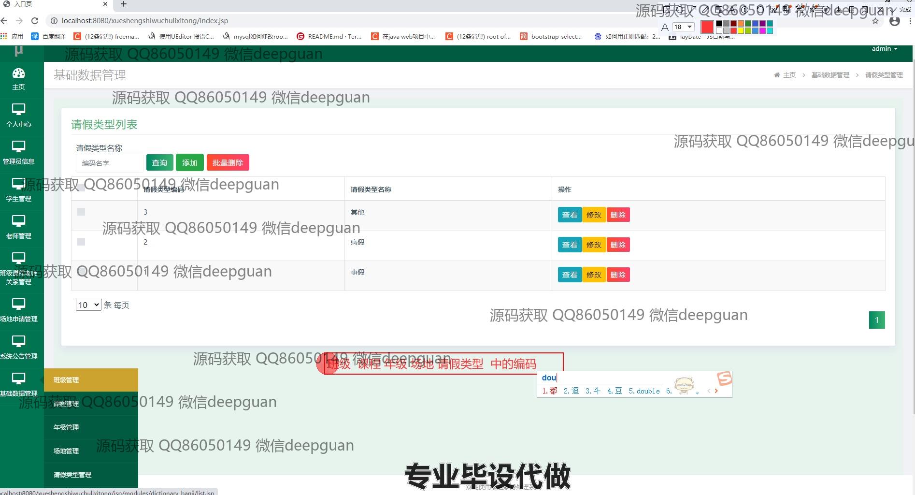Pick the yellow color swatch in palette

(x=741, y=31)
